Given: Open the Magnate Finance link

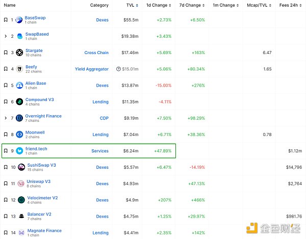Looking at the screenshot, I should click(44, 231).
